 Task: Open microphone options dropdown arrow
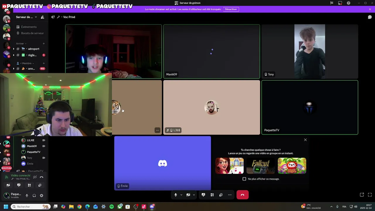tap(181, 195)
